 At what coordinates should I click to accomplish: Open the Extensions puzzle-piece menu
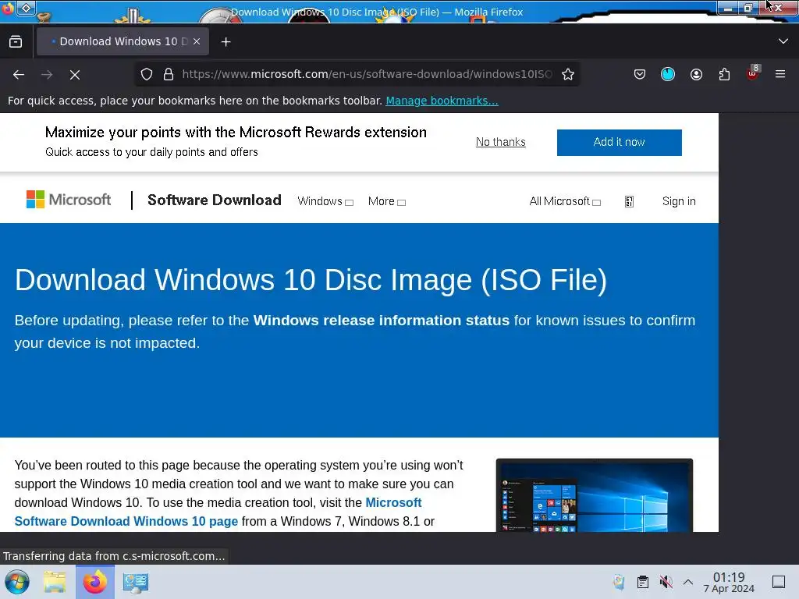click(x=724, y=74)
